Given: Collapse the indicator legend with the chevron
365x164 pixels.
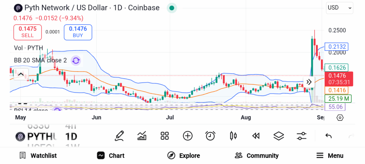Looking at the screenshot, I should coord(21,74).
